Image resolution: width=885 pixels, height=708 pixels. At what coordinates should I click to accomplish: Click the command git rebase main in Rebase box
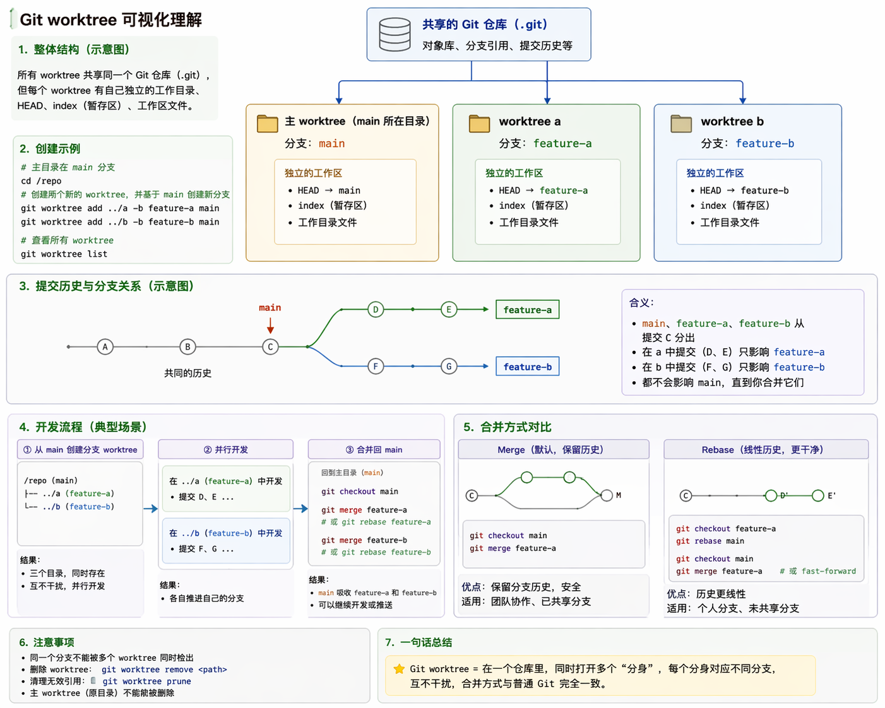pyautogui.click(x=710, y=541)
